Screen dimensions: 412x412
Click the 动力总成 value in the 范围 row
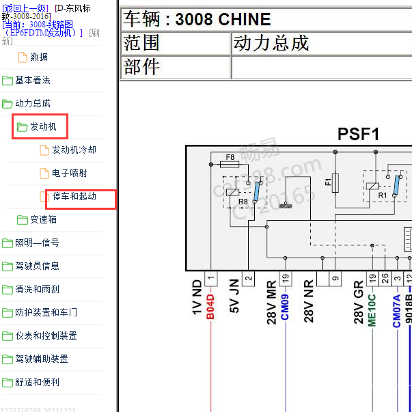click(x=271, y=43)
